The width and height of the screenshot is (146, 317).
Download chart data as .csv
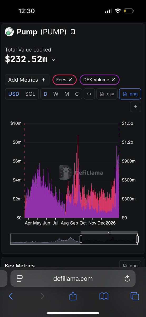coord(107,94)
